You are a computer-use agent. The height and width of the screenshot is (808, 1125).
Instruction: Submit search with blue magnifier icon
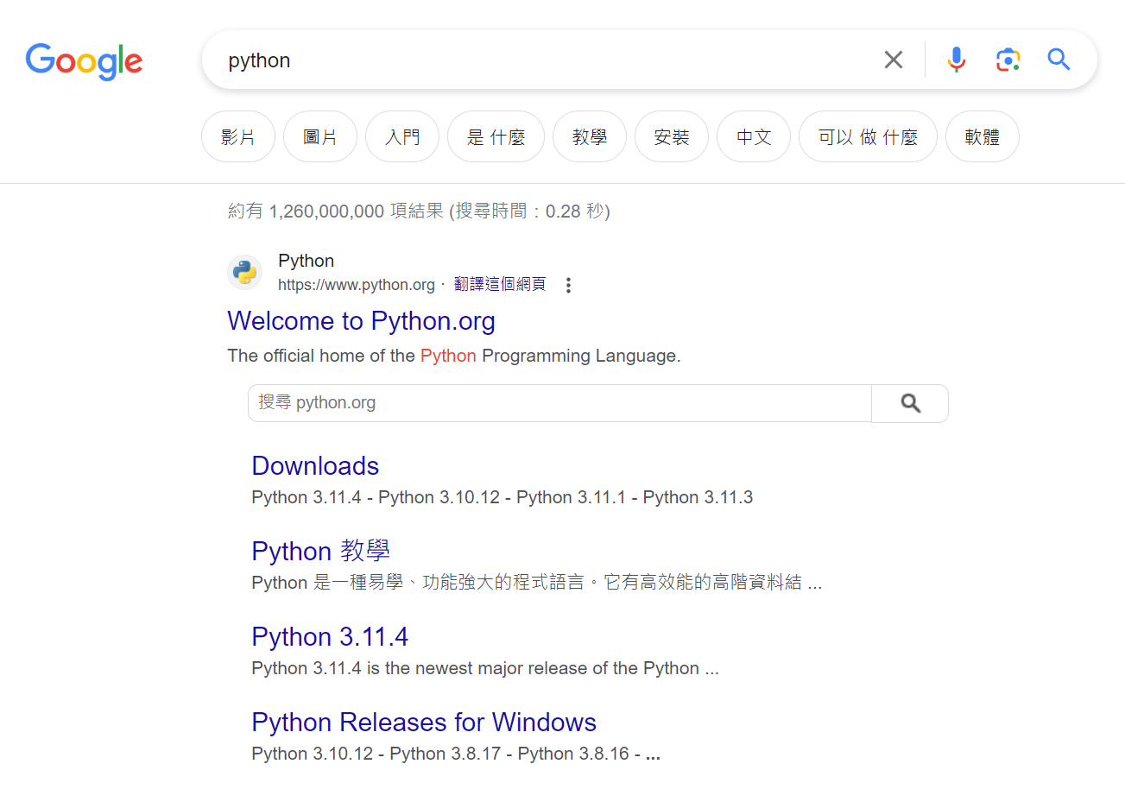[1059, 60]
